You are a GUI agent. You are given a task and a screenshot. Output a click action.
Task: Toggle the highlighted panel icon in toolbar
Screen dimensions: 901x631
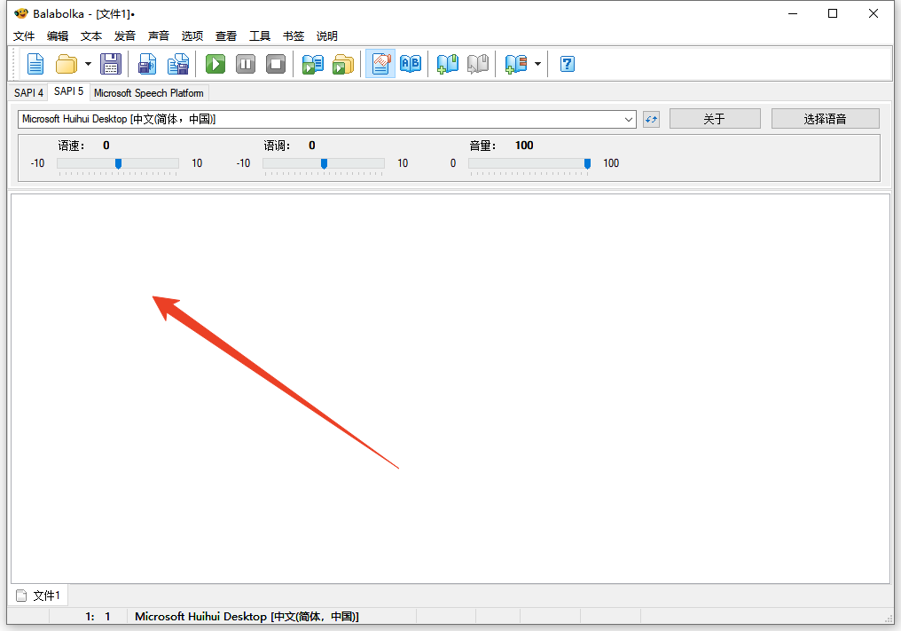(x=380, y=64)
